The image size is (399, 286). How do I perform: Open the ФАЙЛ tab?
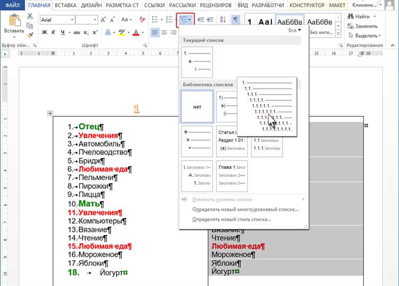pos(12,5)
